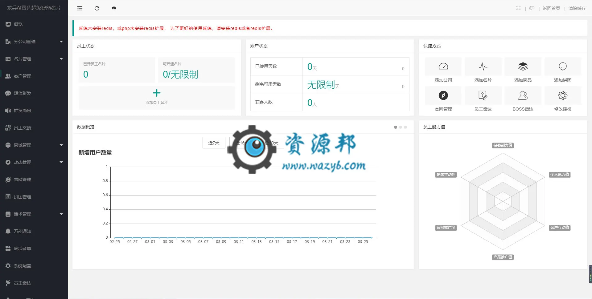Open 概览 in the sidebar
The height and width of the screenshot is (299, 592).
(34, 24)
